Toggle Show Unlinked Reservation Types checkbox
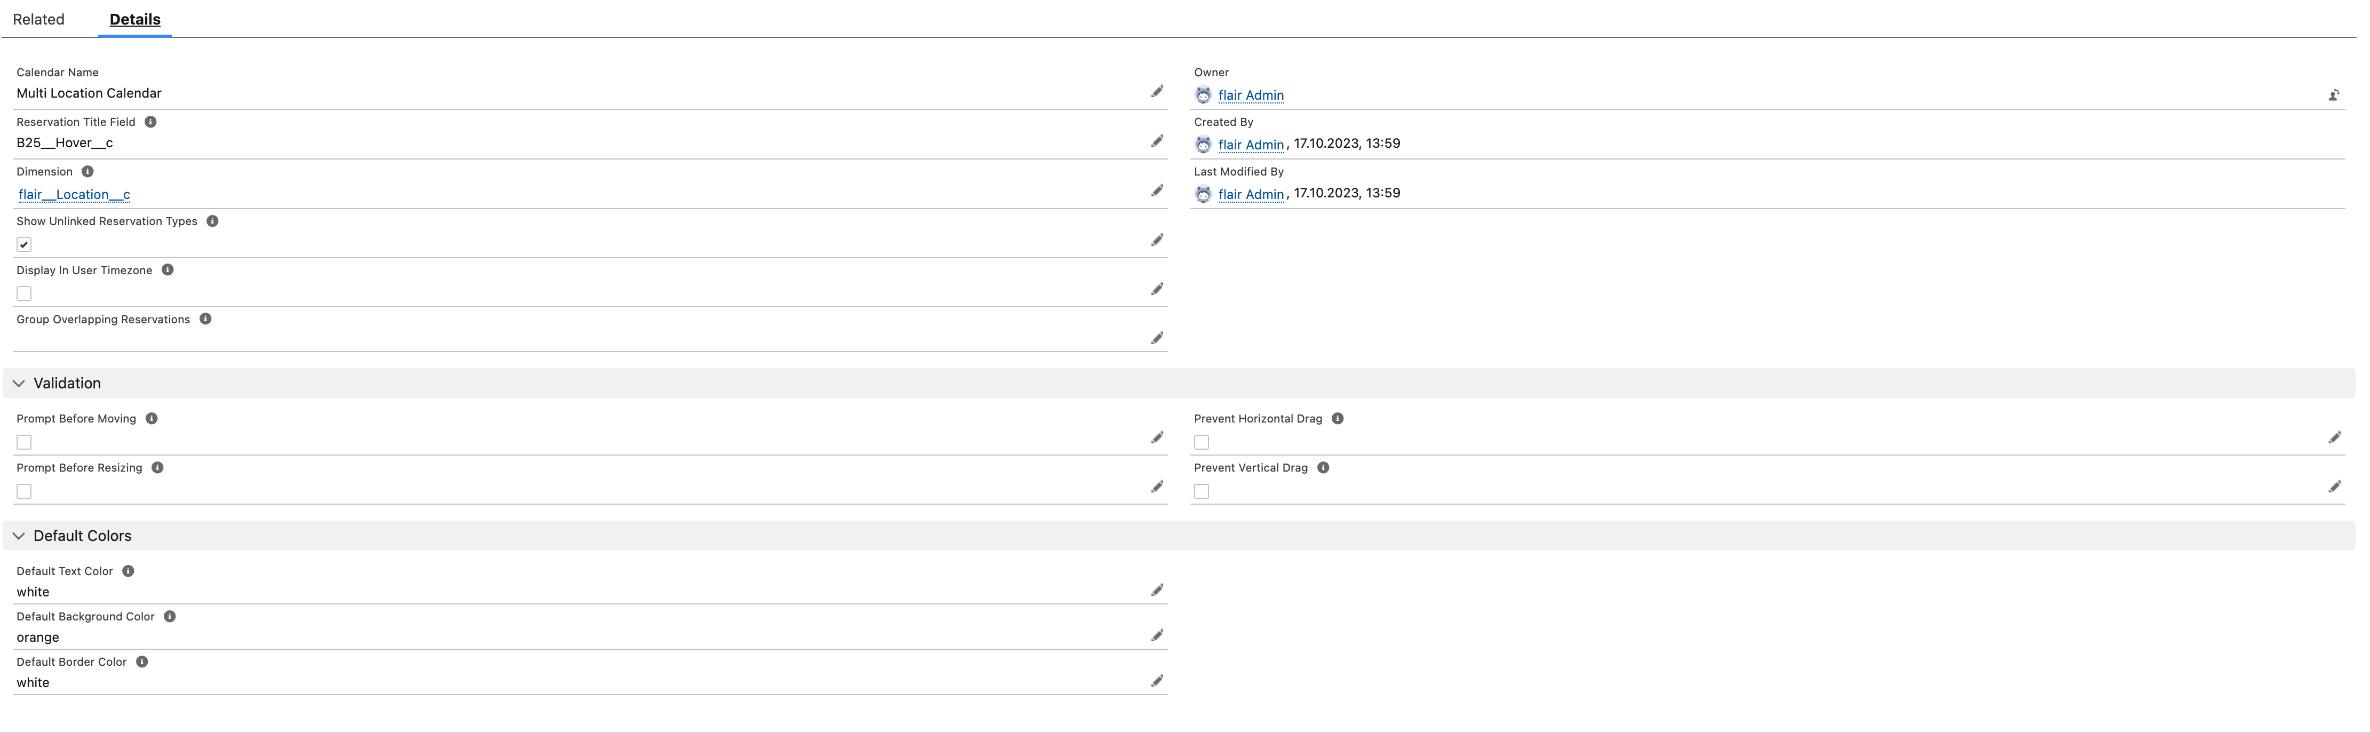This screenshot has height=733, width=2370. (x=24, y=245)
